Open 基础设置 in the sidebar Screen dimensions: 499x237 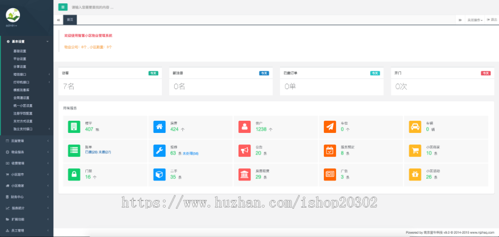pos(20,51)
